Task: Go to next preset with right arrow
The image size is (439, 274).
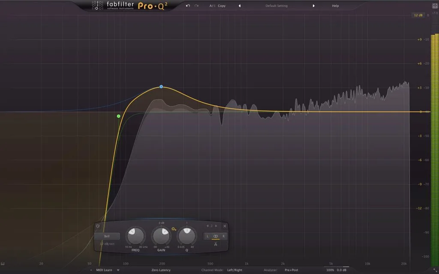Action: [x=313, y=6]
